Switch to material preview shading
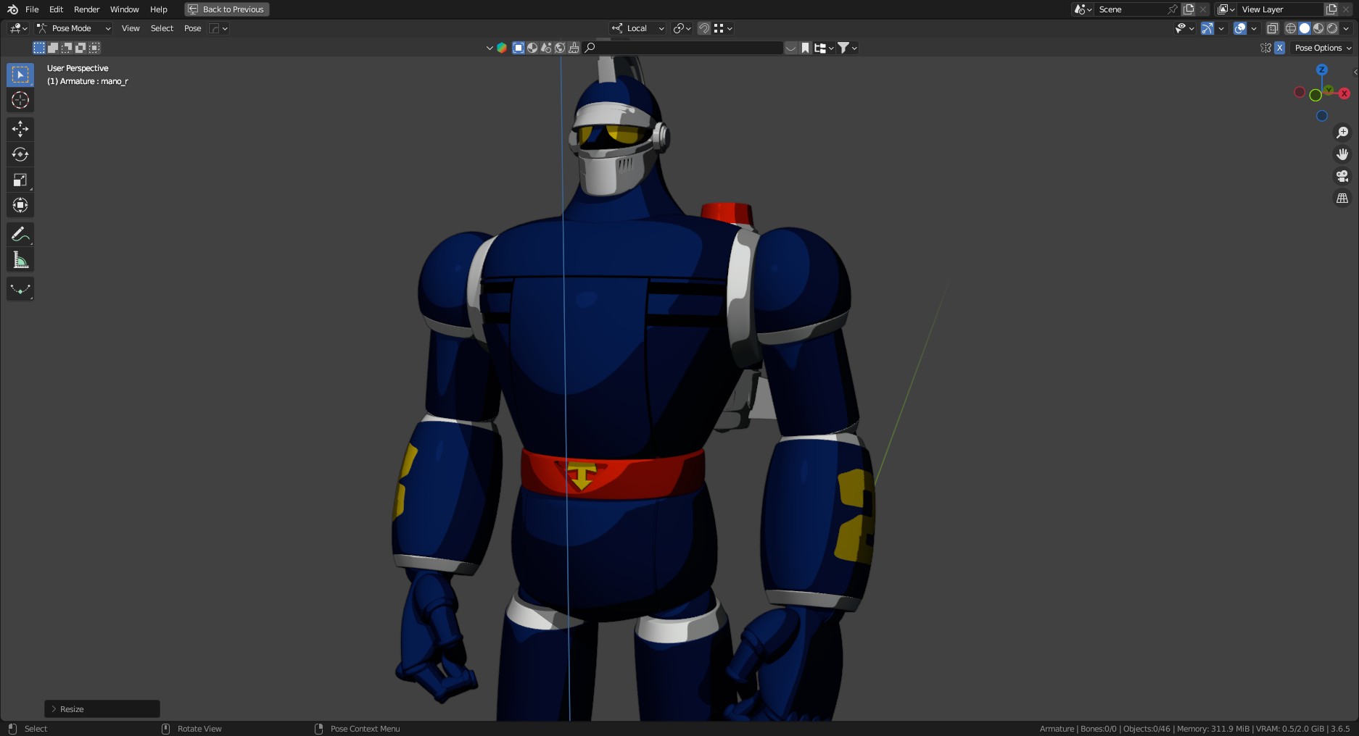The width and height of the screenshot is (1359, 736). 1318,28
